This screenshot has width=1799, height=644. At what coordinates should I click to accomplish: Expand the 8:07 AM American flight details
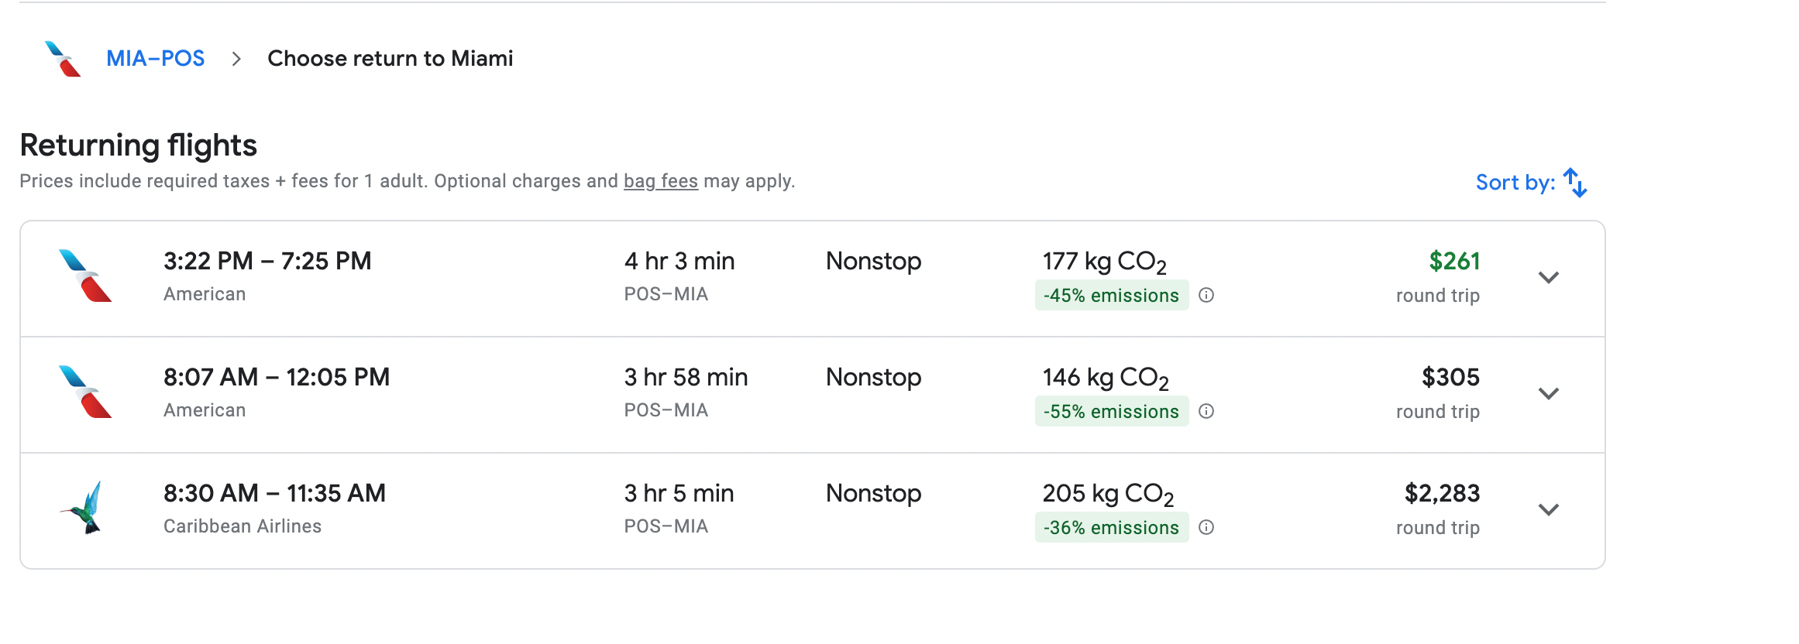click(1548, 394)
